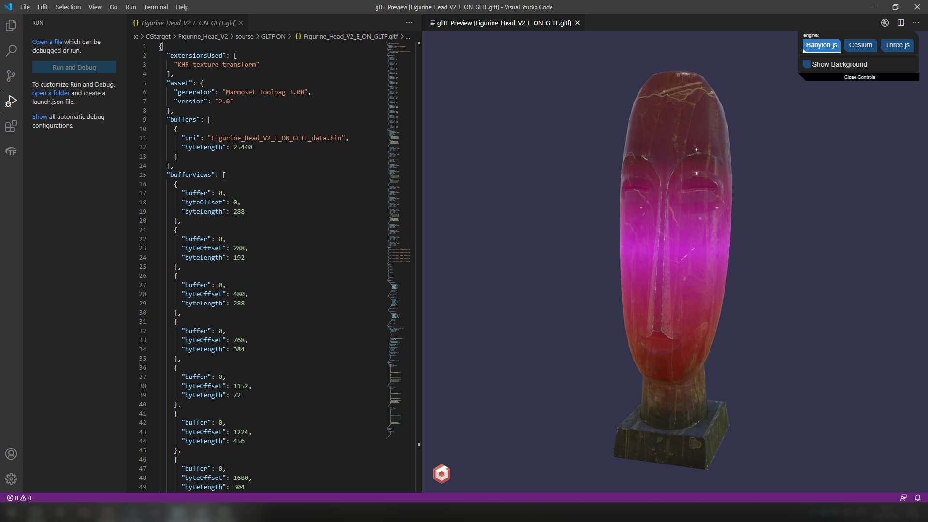The height and width of the screenshot is (522, 928).
Task: Toggle the Show Background checkbox
Action: click(807, 64)
